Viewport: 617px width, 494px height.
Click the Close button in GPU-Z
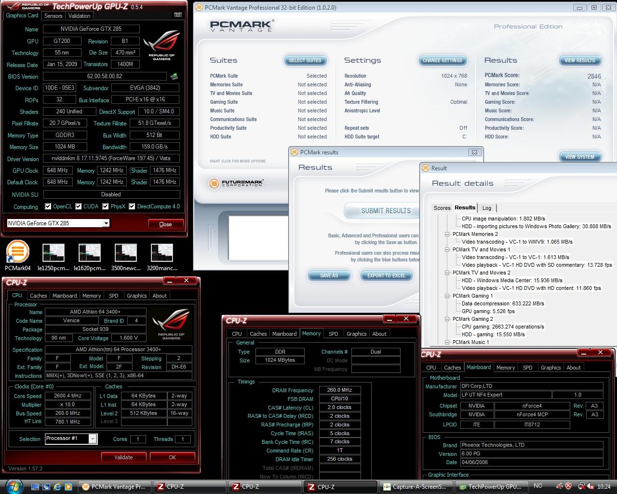coord(165,224)
